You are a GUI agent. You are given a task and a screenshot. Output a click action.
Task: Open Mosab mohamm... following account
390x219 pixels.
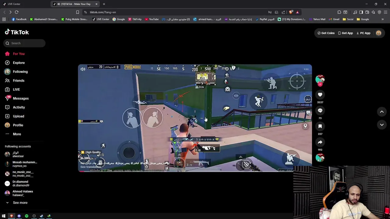(x=21, y=164)
